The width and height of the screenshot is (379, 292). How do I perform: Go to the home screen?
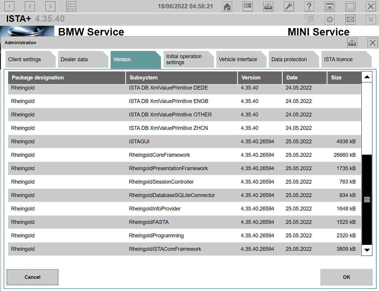(x=227, y=6)
